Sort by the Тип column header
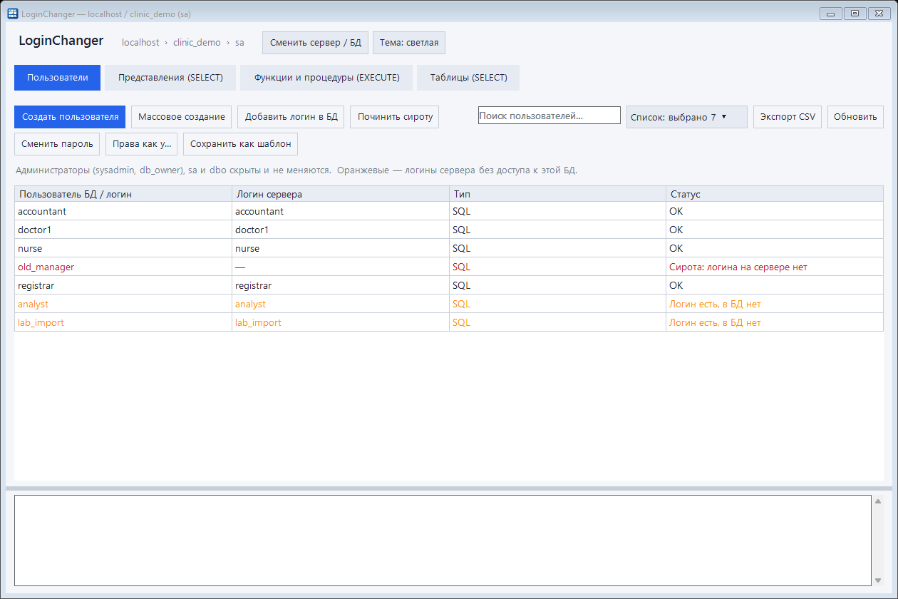Screen dimensions: 898x599 tap(558, 194)
